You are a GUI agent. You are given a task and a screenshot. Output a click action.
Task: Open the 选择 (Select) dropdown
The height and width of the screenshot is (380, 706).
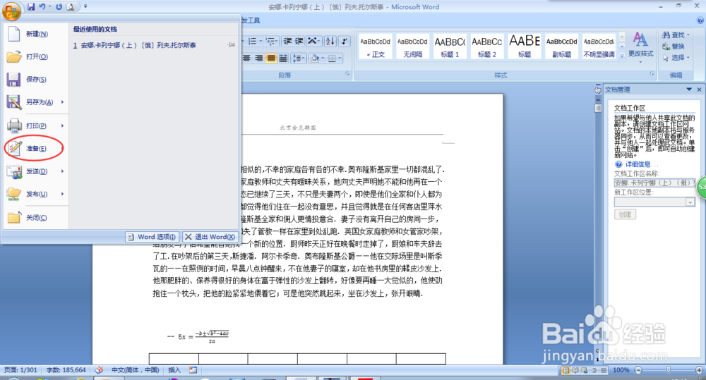click(x=676, y=58)
